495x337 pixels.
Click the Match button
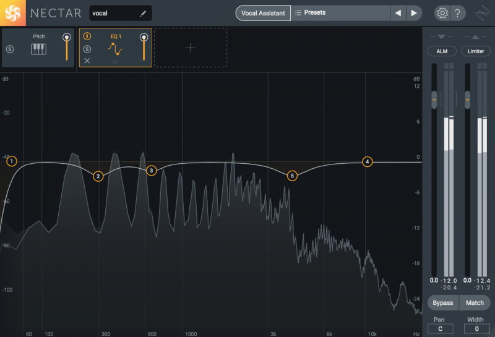pos(475,302)
